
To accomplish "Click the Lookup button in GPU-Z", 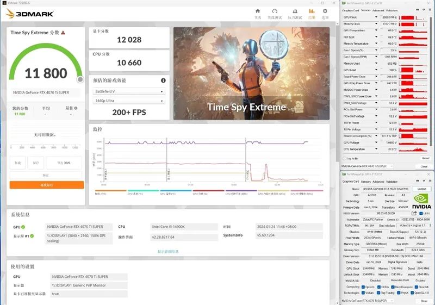I will tap(421, 189).
